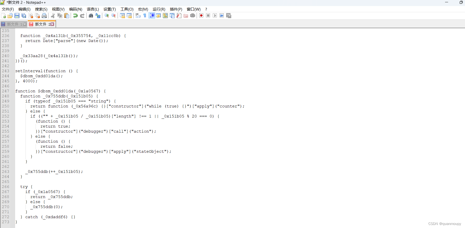The height and width of the screenshot is (228, 465).
Task: Close the 新文件 2 tab
Action: click(52, 24)
